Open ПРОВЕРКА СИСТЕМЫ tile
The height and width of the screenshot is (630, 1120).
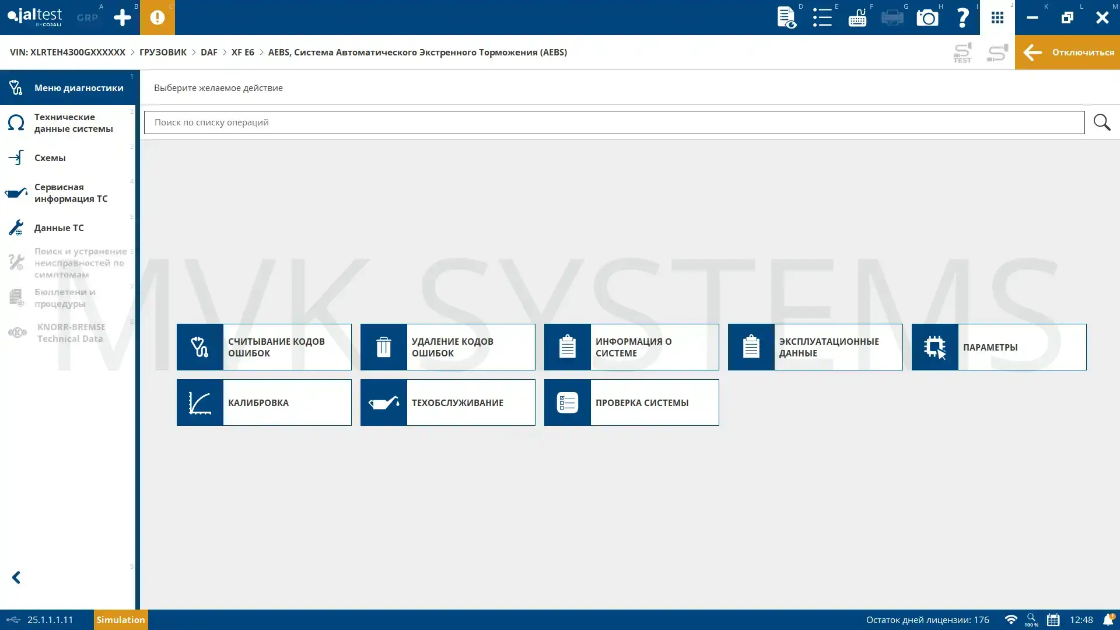(632, 402)
